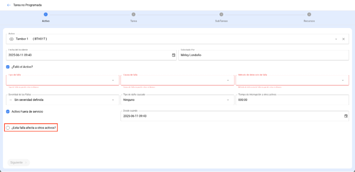Viewport: 355px width, 172px height.
Task: Toggle Activo Fuera de servicio checkbox
Action: [x=8, y=112]
